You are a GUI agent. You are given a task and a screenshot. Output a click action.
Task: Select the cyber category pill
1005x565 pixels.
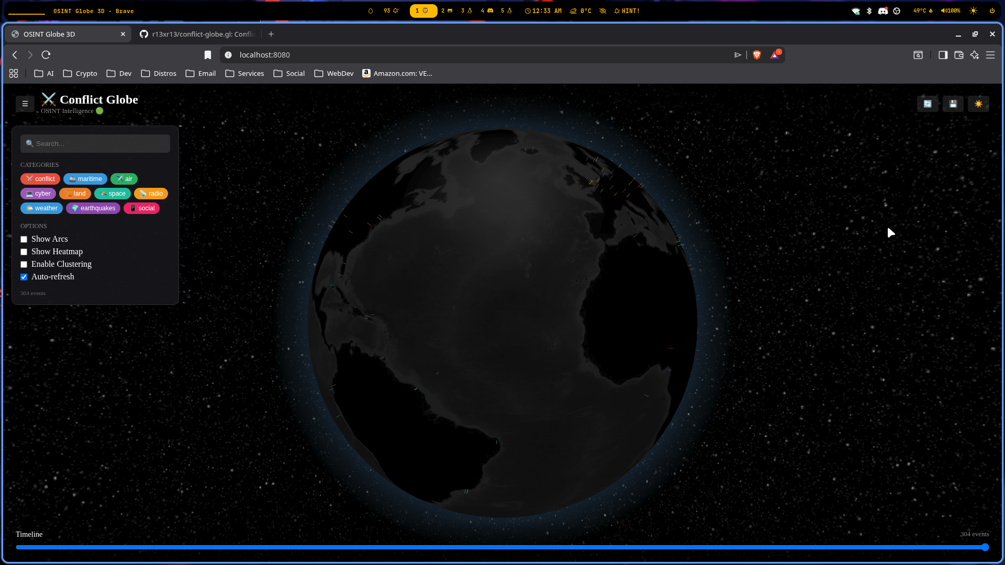pyautogui.click(x=38, y=193)
